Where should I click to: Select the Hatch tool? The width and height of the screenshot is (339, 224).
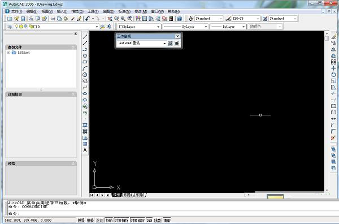tap(85, 125)
